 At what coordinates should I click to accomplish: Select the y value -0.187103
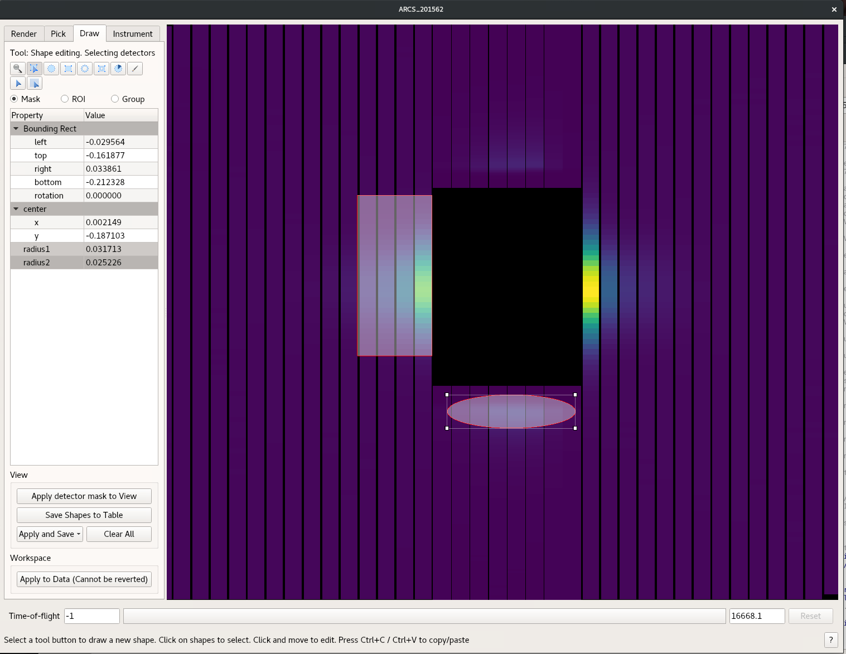click(120, 236)
